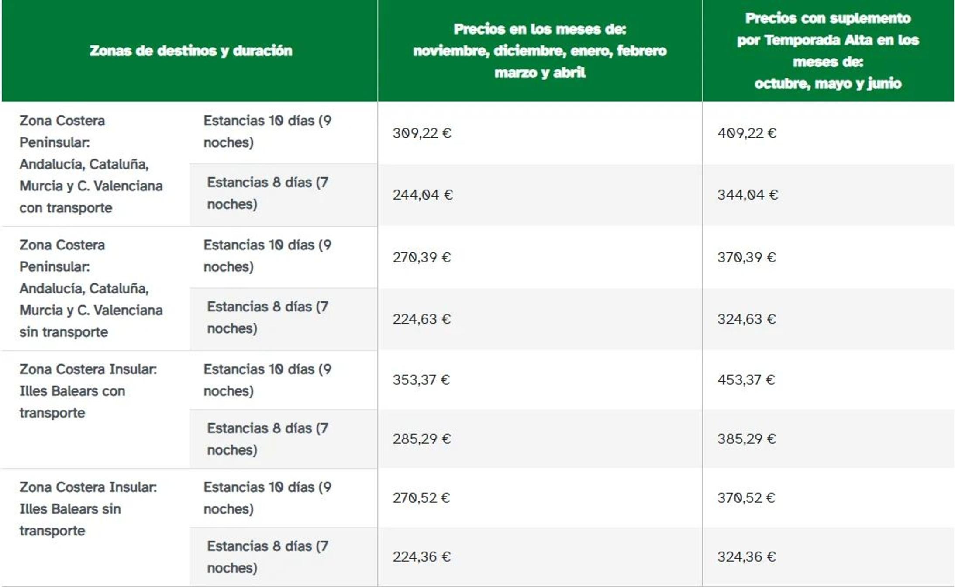
Task: Select the 344,04 € price cell
Action: tap(748, 195)
